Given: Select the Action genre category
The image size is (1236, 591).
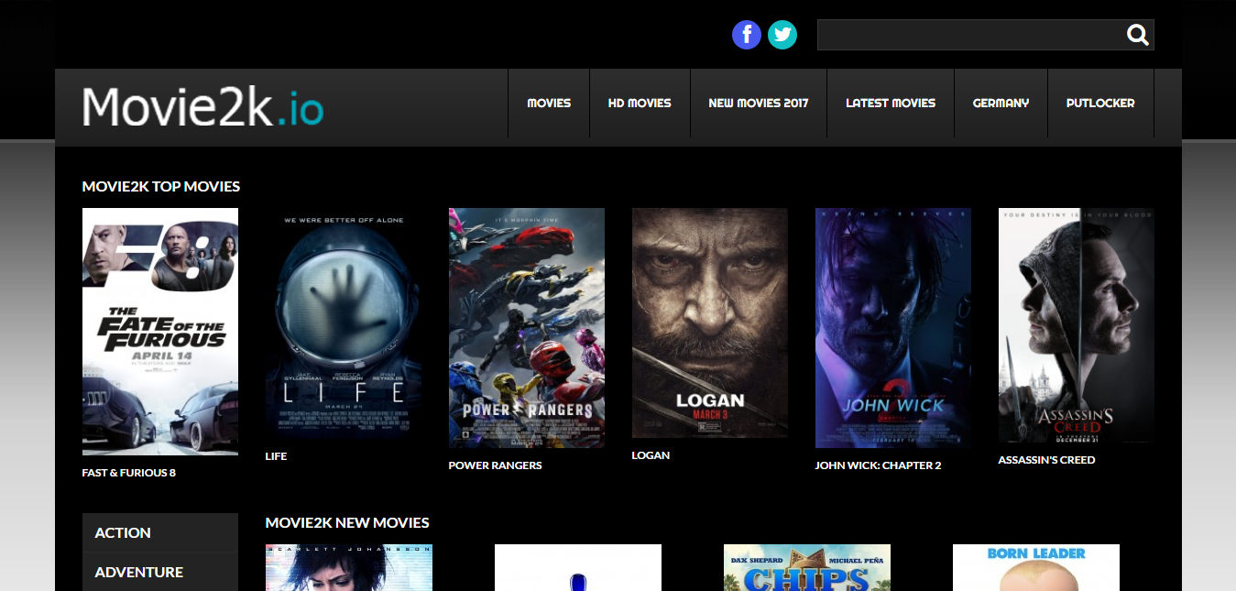Looking at the screenshot, I should pos(160,532).
